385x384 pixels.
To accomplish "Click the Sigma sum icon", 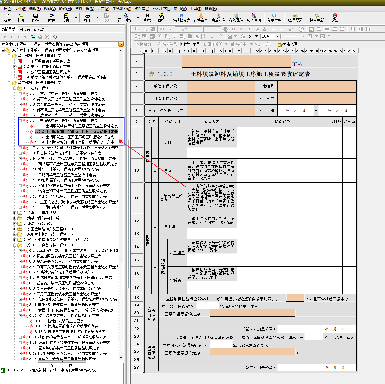I will [x=250, y=36].
